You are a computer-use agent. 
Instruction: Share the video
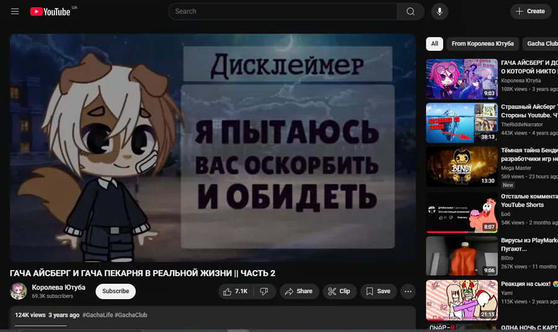(299, 292)
